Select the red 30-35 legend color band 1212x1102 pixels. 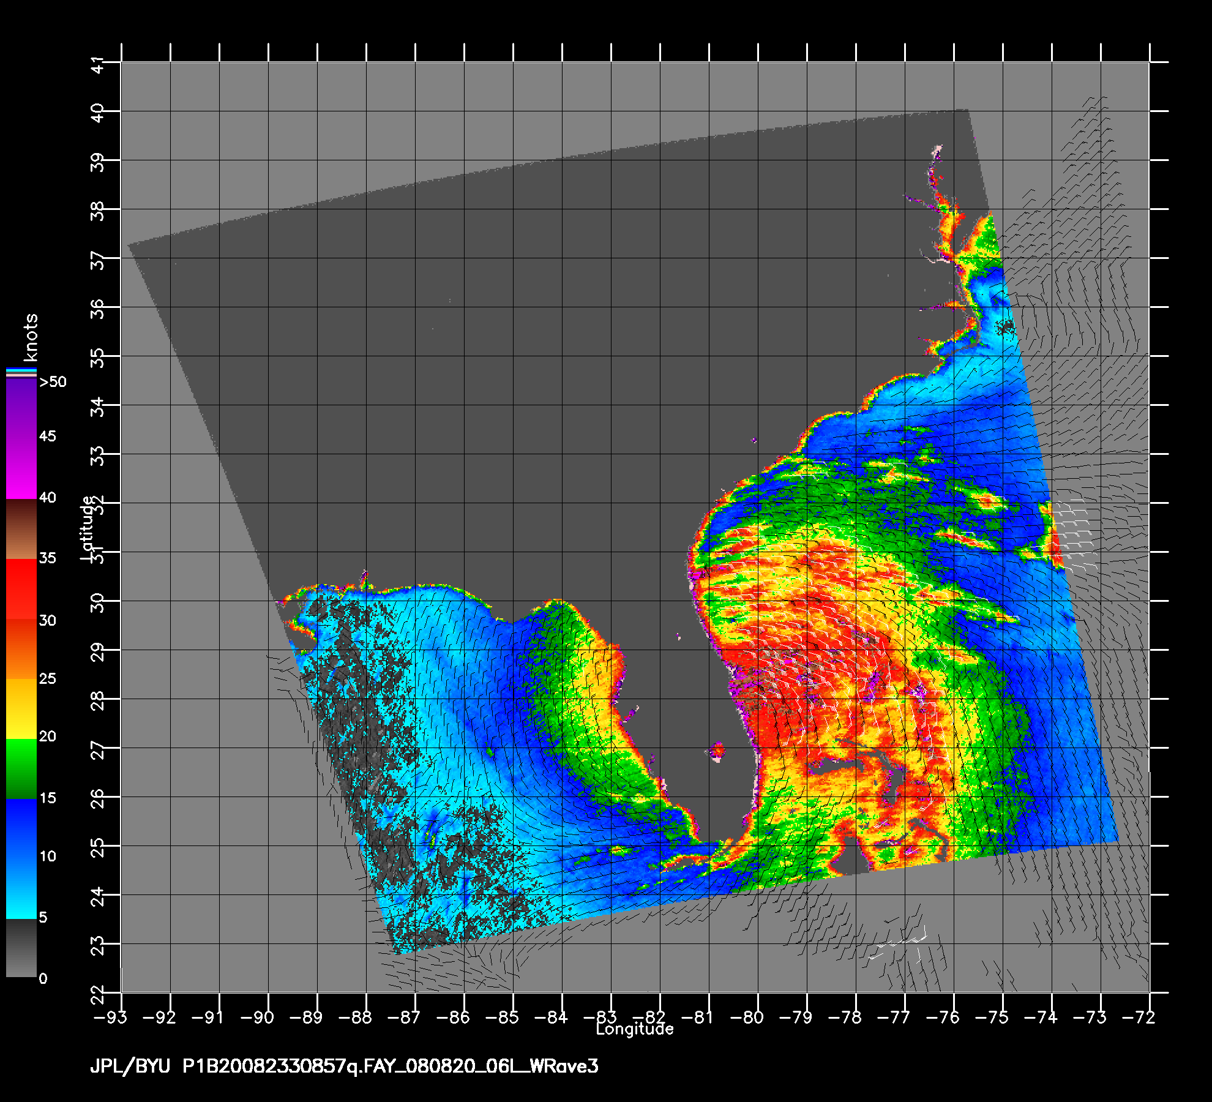point(21,589)
